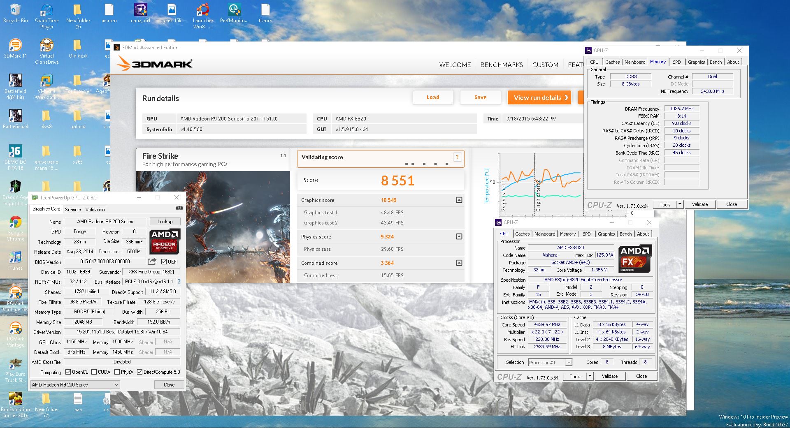The width and height of the screenshot is (790, 428).
Task: Open the Old desk folder
Action: 78,49
